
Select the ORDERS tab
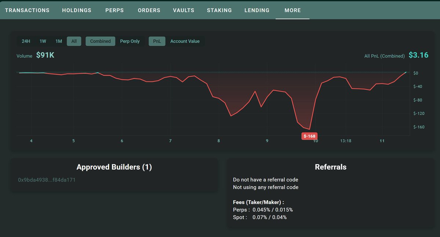(x=149, y=10)
